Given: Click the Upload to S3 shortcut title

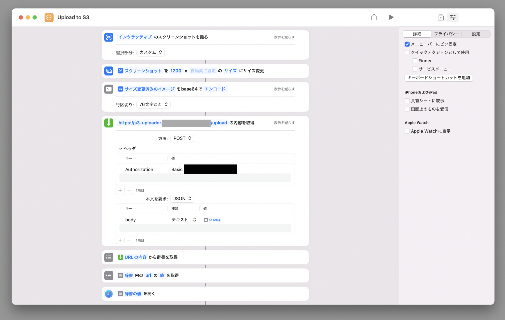Looking at the screenshot, I should click(73, 17).
